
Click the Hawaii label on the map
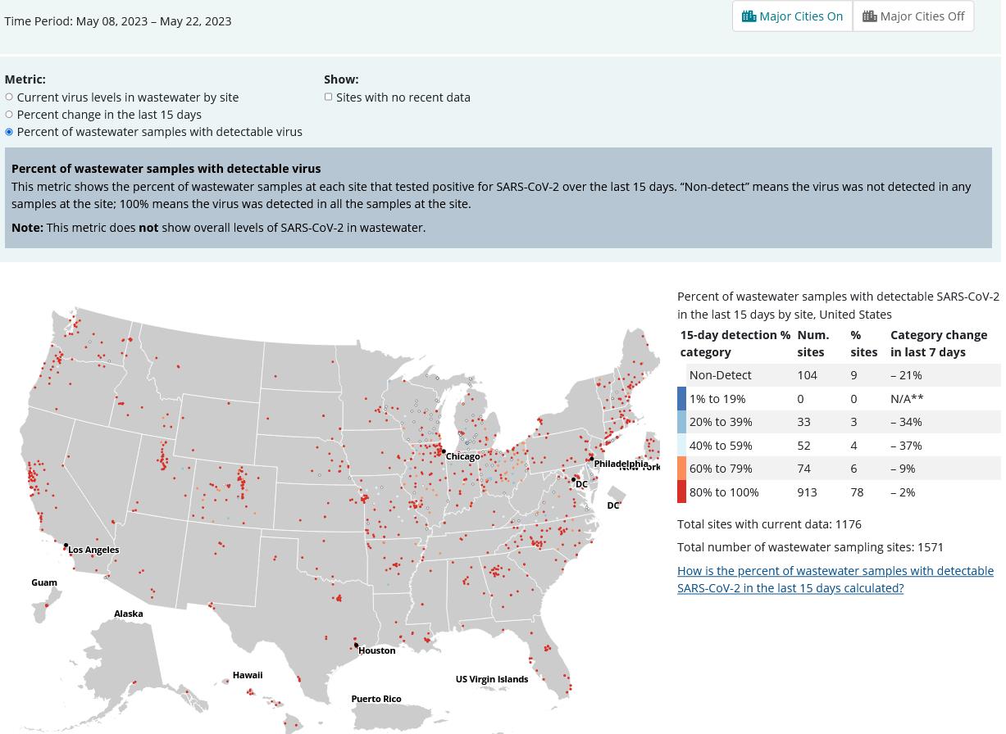tap(248, 675)
